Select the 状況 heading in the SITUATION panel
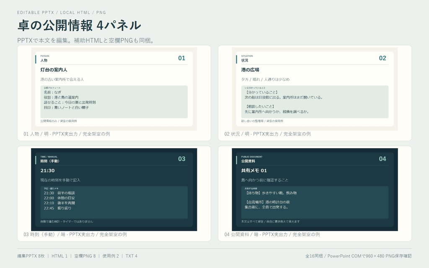Screen dimensions: 429x268 (245, 60)
